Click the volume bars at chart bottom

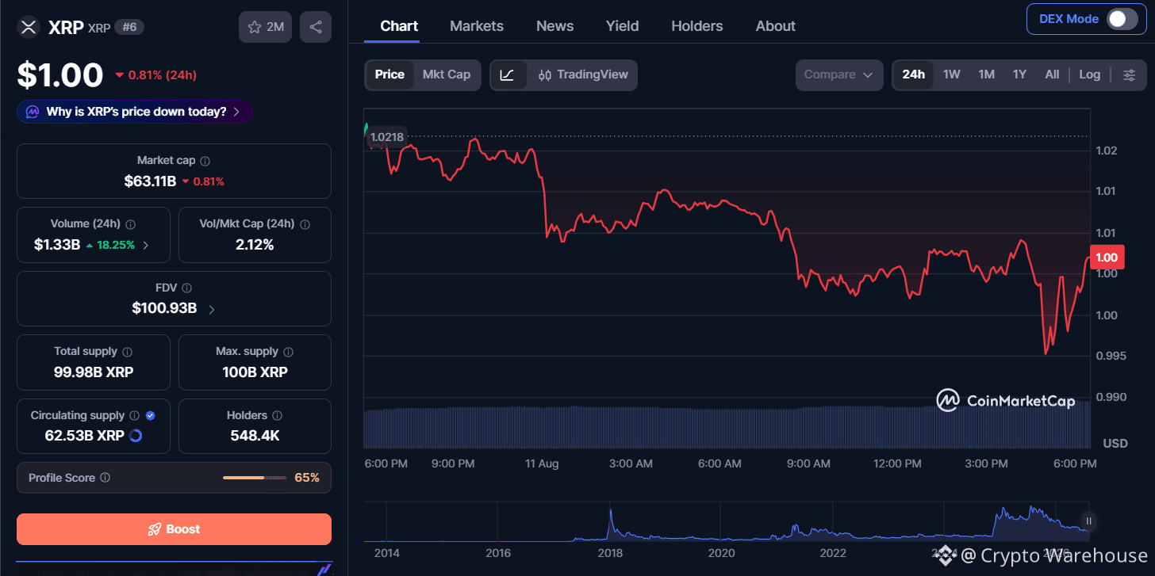pyautogui.click(x=727, y=427)
